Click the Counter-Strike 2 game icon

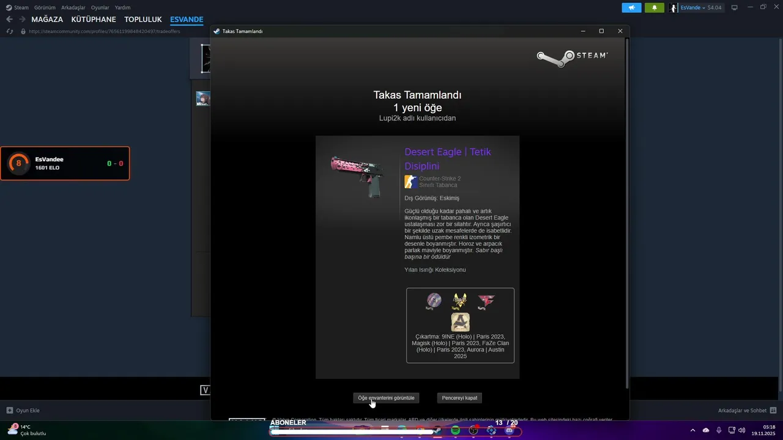[x=410, y=182]
